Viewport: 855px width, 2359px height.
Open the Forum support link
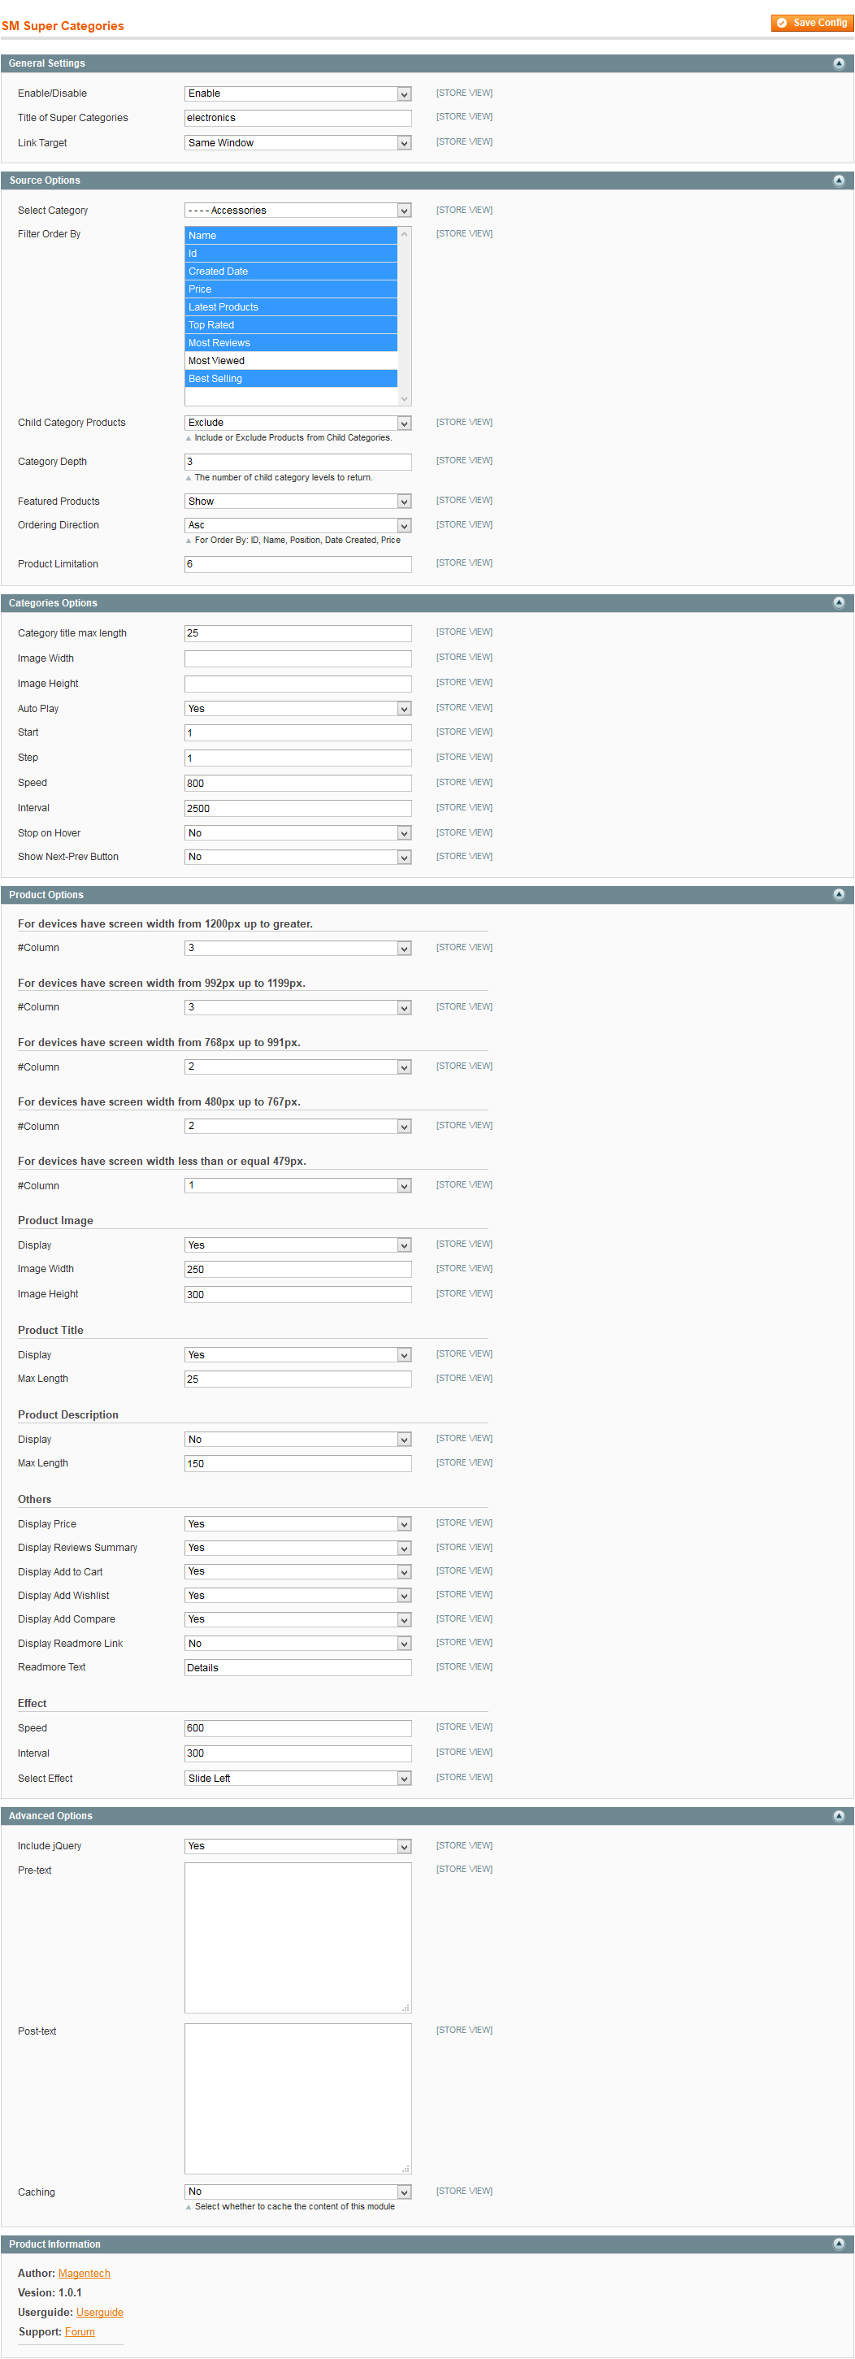tap(80, 2332)
